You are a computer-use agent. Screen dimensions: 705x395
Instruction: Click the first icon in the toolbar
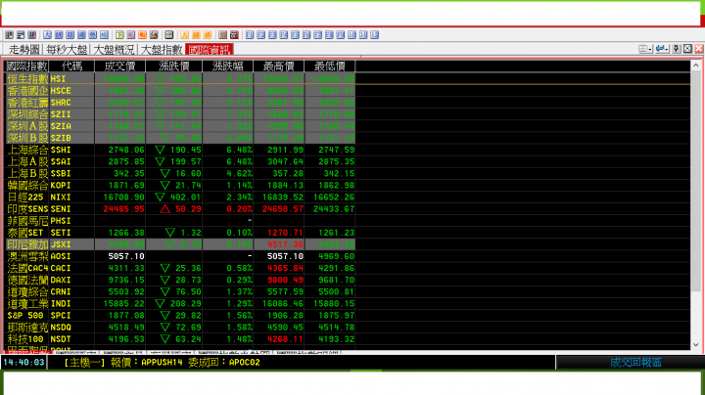pyautogui.click(x=9, y=35)
